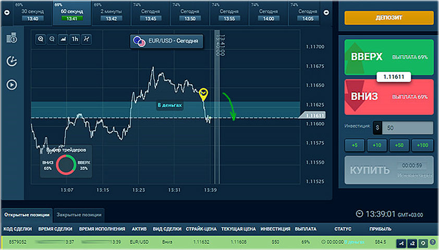Choose the Сегодня 14:00 expiry option
Viewport: 439px width, 250px height.
click(x=269, y=13)
